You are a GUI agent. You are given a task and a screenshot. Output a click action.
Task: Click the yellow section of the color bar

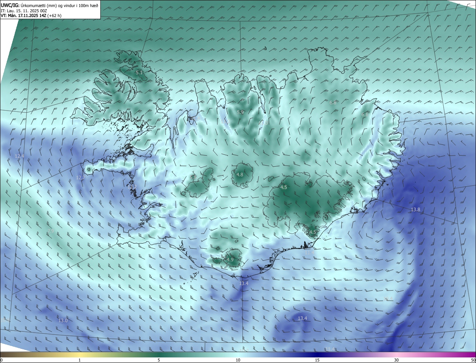80,354
